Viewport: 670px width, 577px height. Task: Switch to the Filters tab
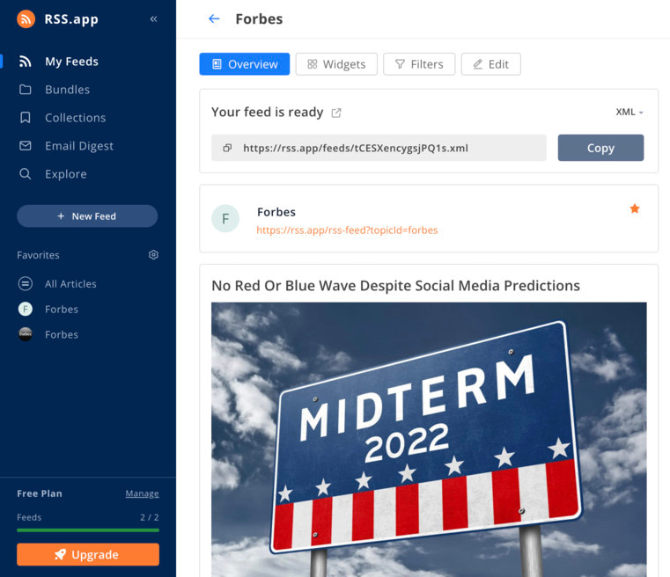coord(419,64)
